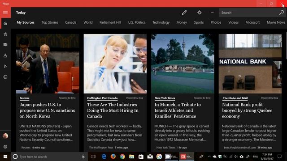
Task: Click the magnifying glass search icon
Action: click(x=282, y=13)
